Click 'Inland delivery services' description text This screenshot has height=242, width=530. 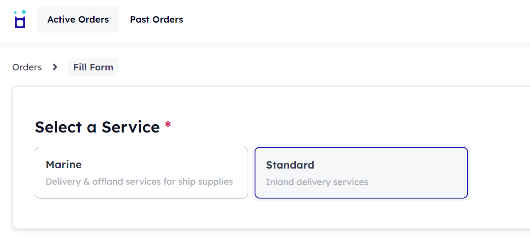tap(317, 182)
